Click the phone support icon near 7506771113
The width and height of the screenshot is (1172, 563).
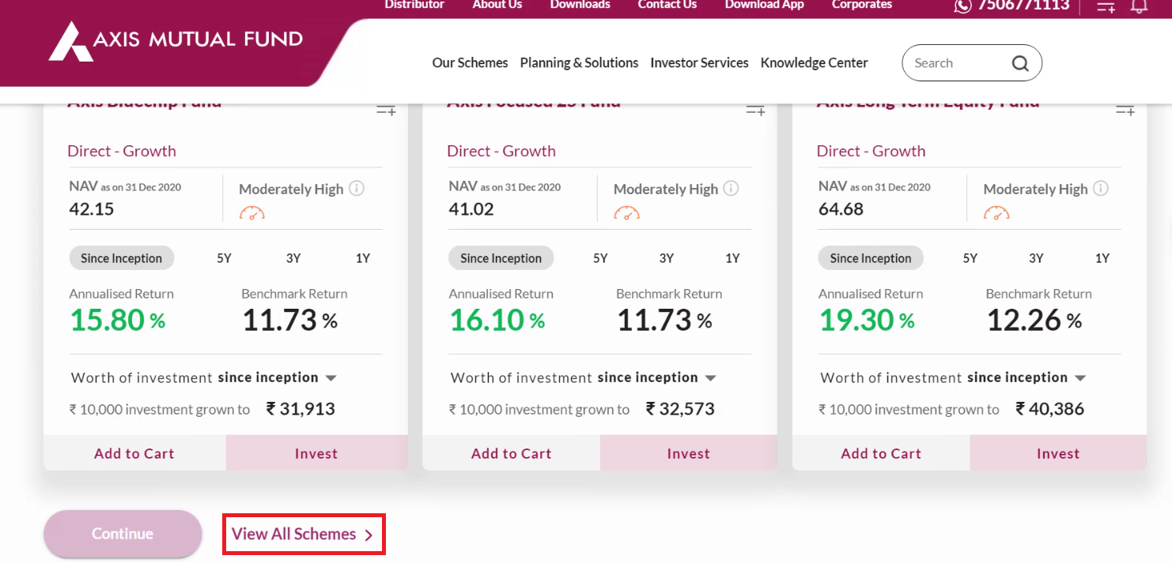963,6
